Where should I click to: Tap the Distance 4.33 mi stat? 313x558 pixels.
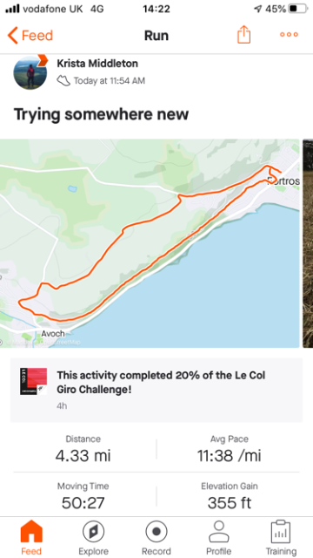tap(83, 449)
